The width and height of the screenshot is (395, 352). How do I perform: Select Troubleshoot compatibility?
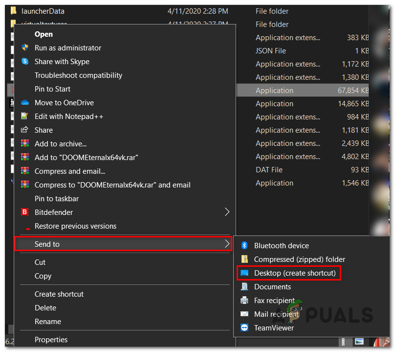click(78, 75)
